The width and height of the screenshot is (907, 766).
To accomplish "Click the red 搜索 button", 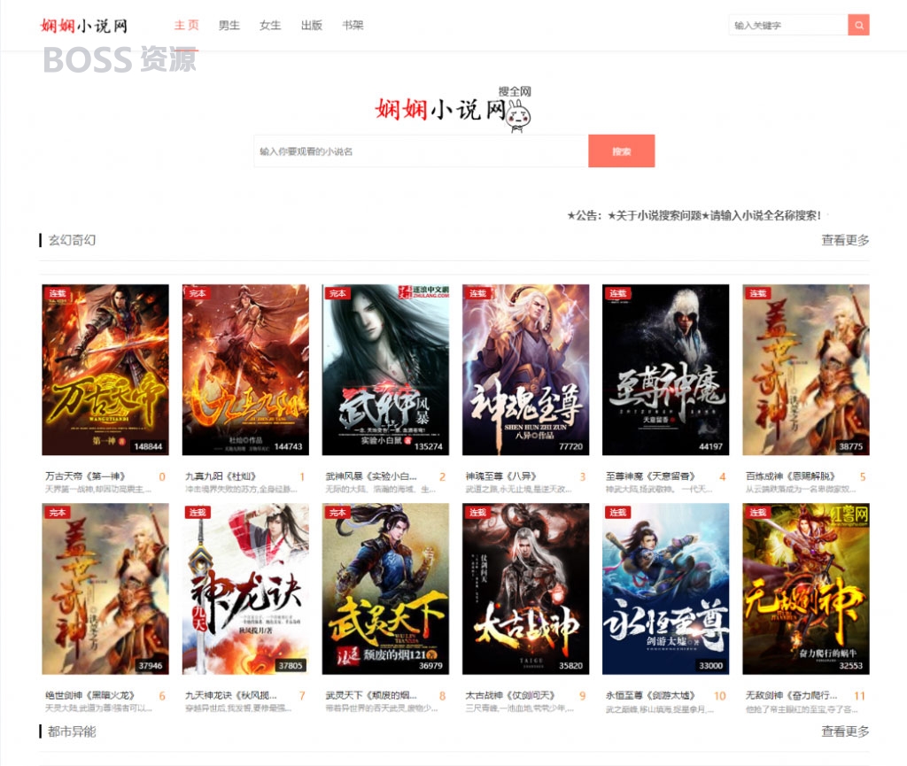I will [621, 151].
